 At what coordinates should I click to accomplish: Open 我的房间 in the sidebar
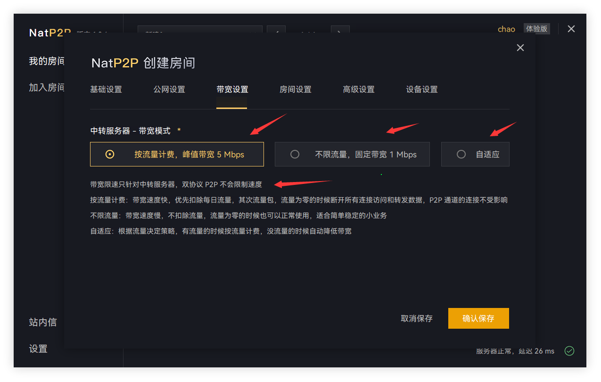(47, 61)
